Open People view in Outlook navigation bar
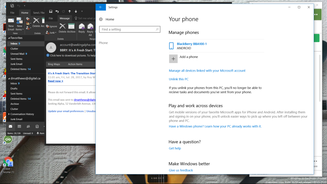The height and width of the screenshot is (184, 327). click(x=28, y=126)
